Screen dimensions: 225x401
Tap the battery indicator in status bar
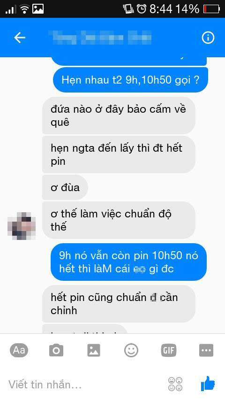tap(212, 9)
